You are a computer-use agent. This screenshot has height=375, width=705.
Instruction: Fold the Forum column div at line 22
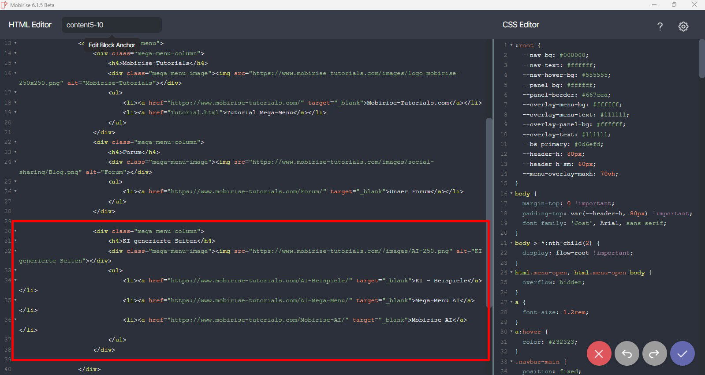(x=15, y=142)
